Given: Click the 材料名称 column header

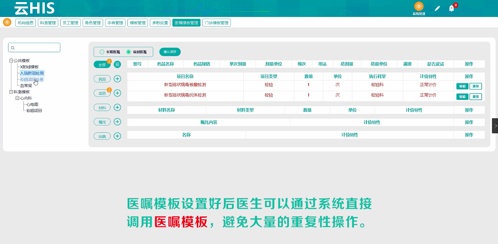Looking at the screenshot, I should pyautogui.click(x=166, y=110).
